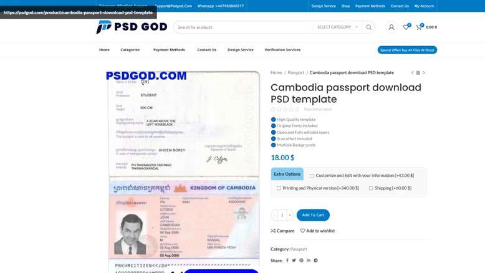Share product on Twitter icon
The width and height of the screenshot is (485, 273).
[294, 261]
